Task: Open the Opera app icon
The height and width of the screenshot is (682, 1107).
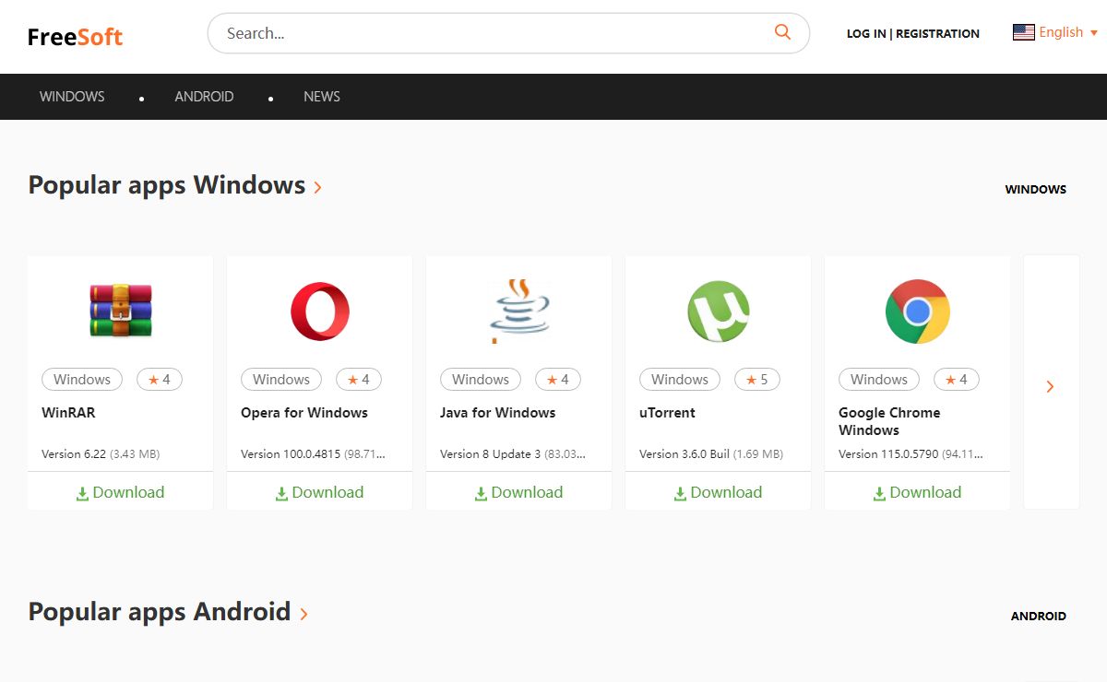Action: click(x=320, y=312)
